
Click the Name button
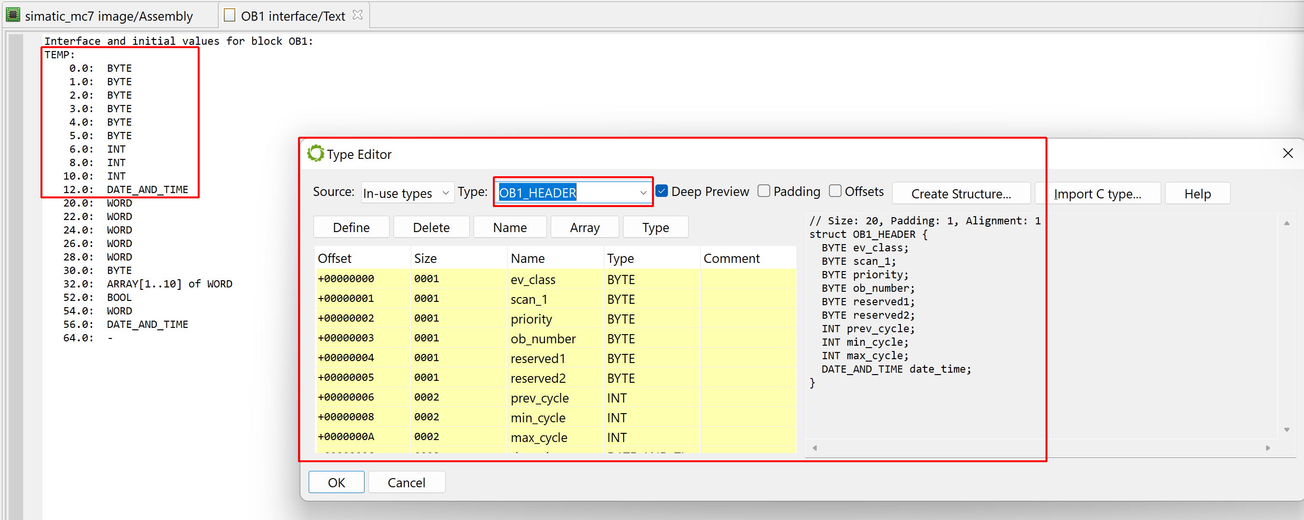509,227
